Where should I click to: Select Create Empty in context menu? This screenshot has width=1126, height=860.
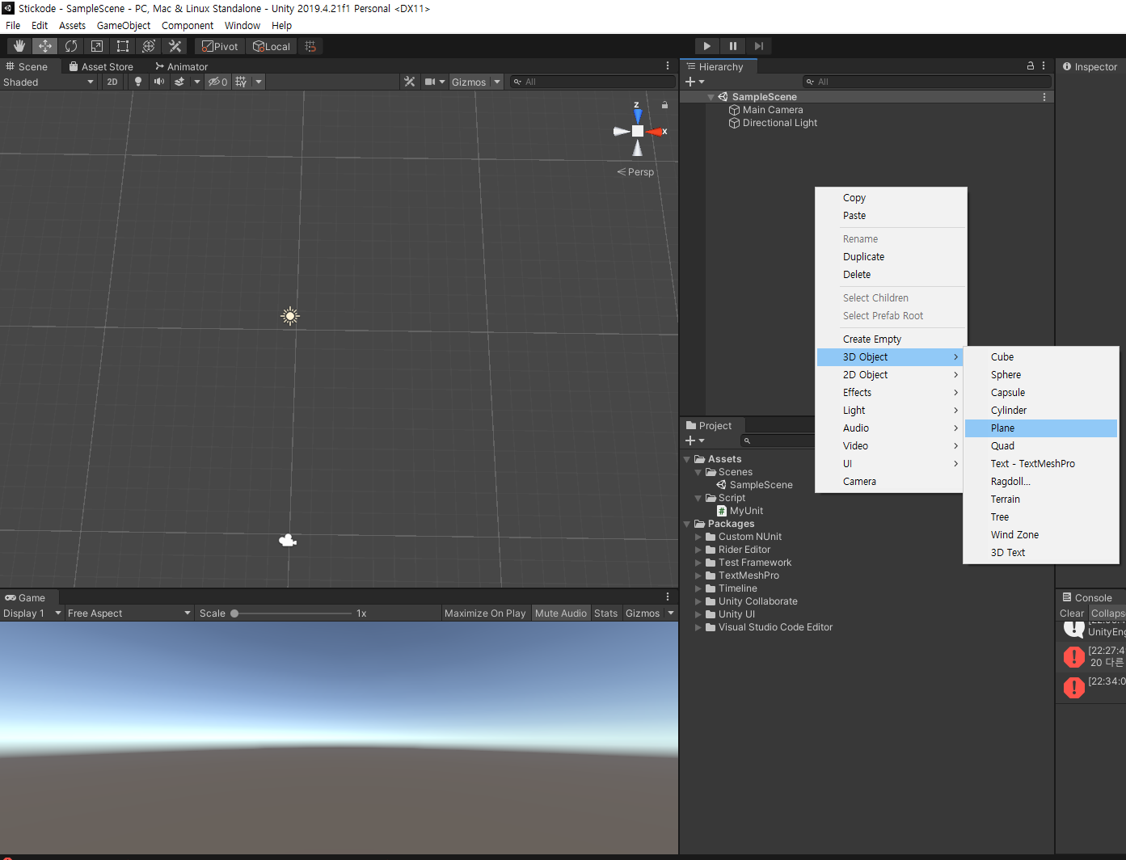[891, 339]
